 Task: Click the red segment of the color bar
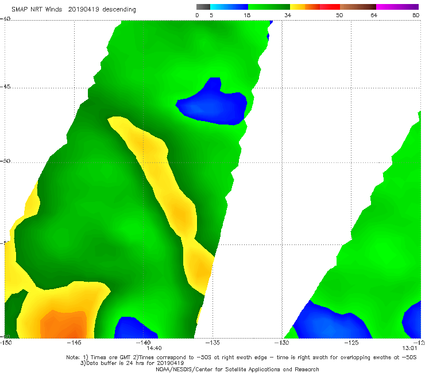click(330, 7)
